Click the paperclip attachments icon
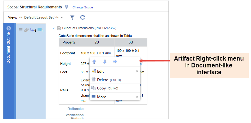Screen dimensions: 251x123 tap(26, 30)
